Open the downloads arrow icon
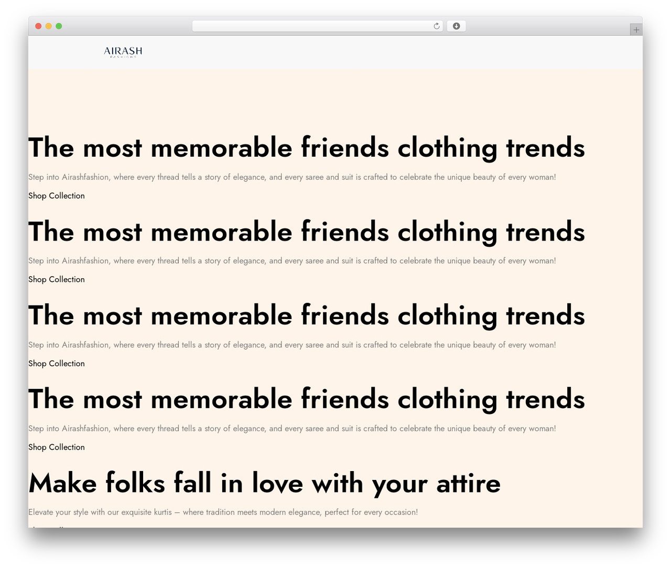 [x=456, y=26]
